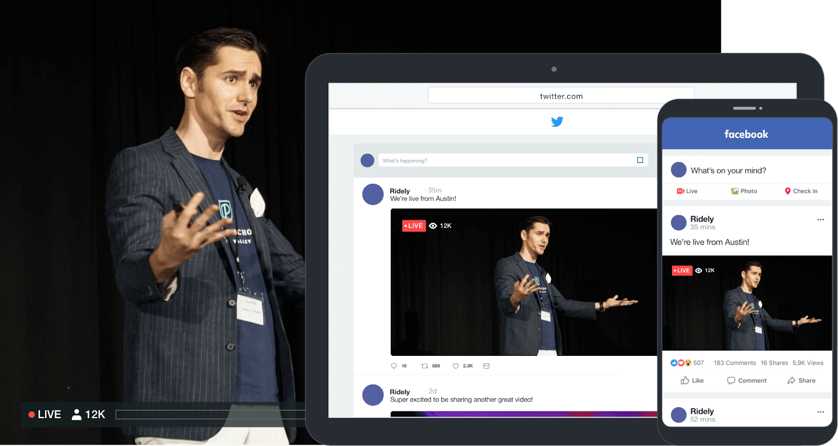Tap eye viewer icon on Facebook video

click(x=699, y=270)
